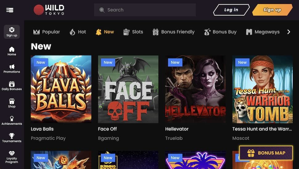Launch the Hellevator game thumbnail
299x169 pixels.
point(195,89)
